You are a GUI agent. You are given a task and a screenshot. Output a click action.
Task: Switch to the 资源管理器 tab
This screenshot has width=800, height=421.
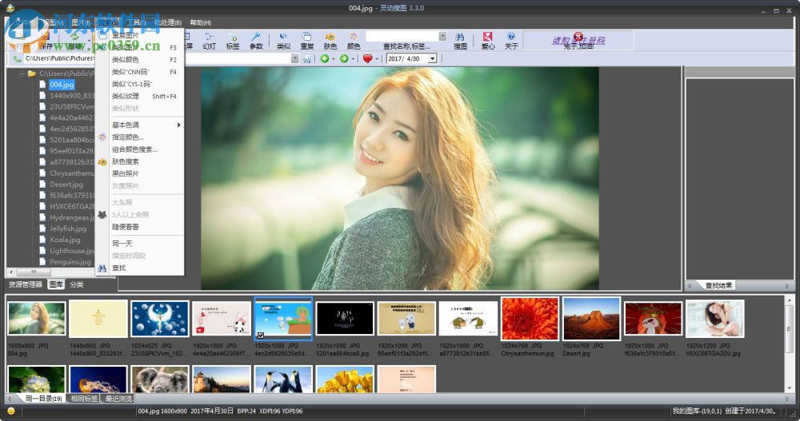[26, 284]
